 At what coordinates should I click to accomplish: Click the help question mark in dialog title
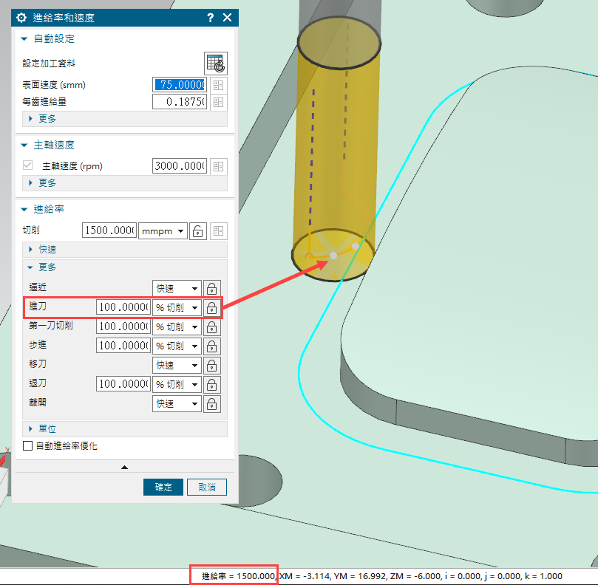[x=210, y=17]
